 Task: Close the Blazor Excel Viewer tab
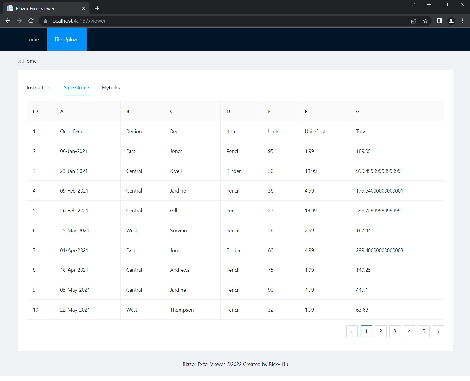83,8
